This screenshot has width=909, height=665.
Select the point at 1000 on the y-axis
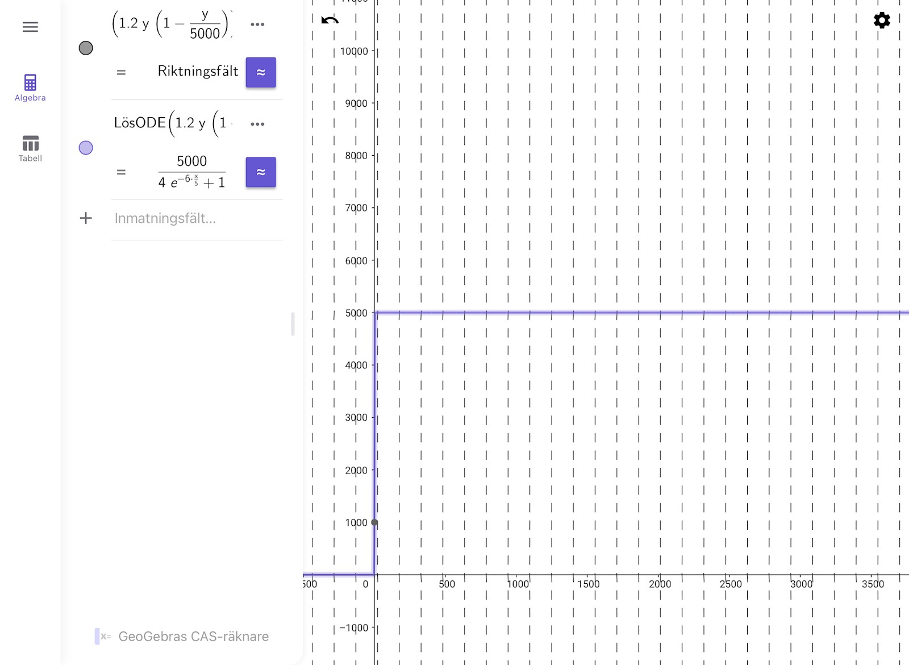374,522
